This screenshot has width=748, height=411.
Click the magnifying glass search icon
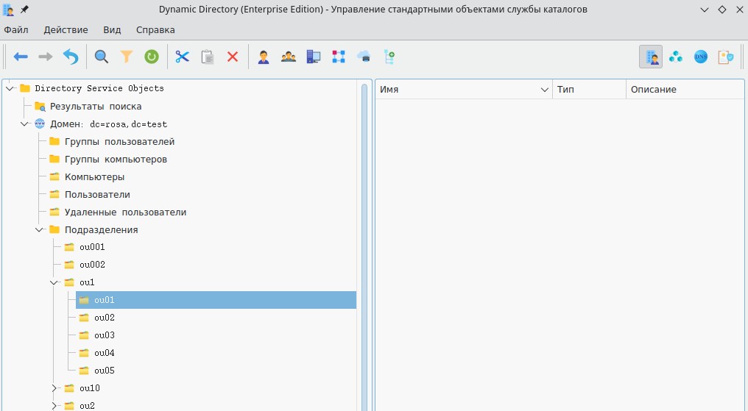coord(102,57)
